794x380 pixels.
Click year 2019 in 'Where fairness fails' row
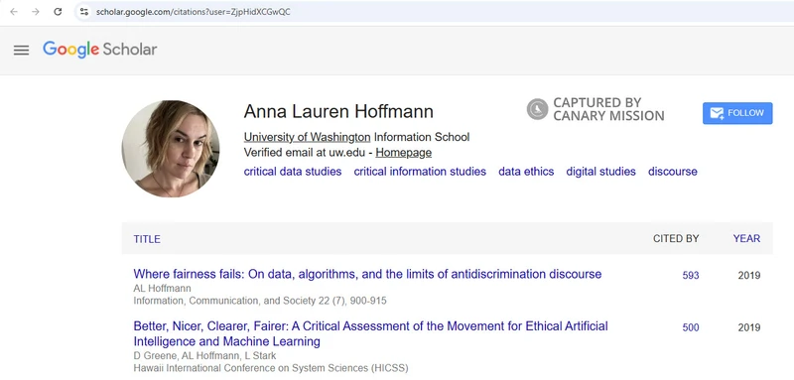(749, 275)
